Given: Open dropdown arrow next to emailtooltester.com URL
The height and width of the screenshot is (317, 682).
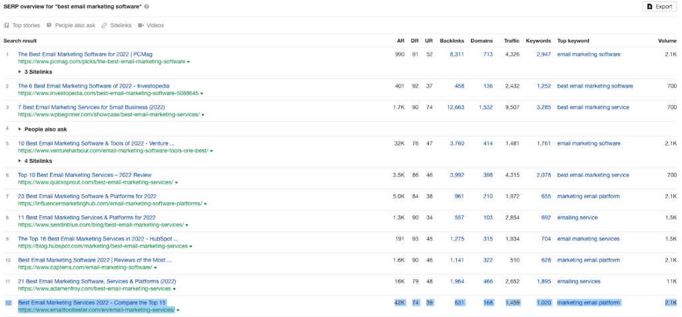Looking at the screenshot, I should point(178,310).
